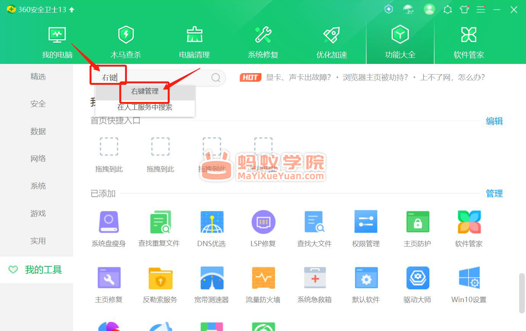Click the 编辑 link
Image resolution: width=526 pixels, height=331 pixels.
[x=494, y=121]
